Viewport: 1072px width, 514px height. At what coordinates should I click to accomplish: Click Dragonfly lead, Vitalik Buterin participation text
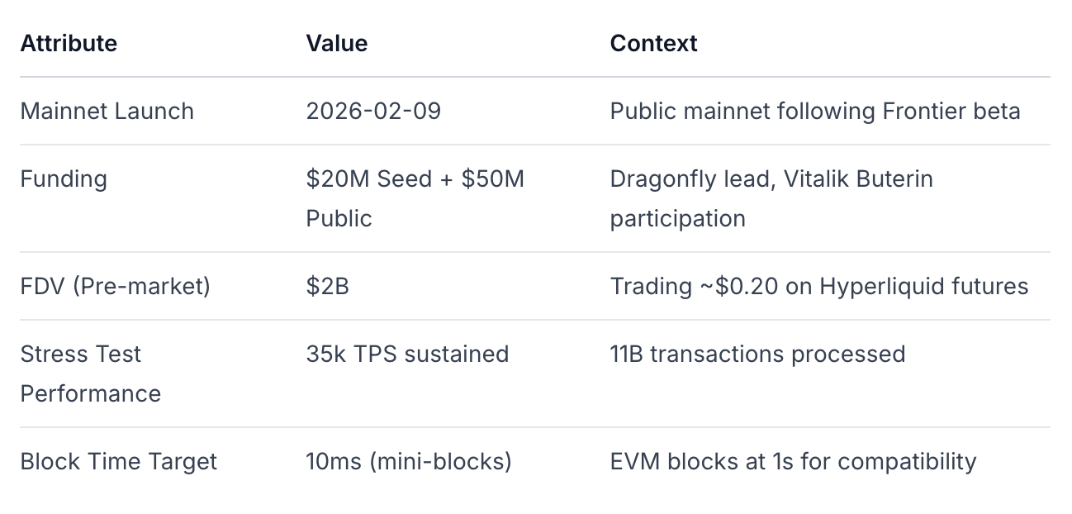[771, 198]
